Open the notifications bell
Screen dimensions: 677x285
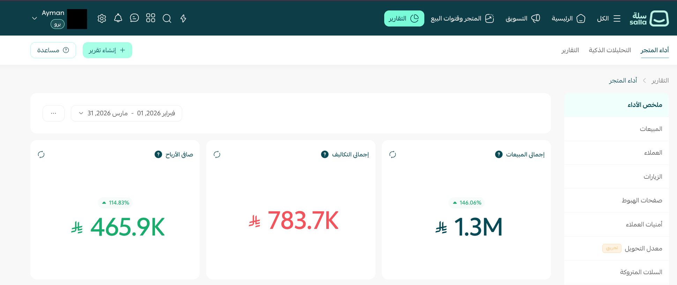click(118, 18)
